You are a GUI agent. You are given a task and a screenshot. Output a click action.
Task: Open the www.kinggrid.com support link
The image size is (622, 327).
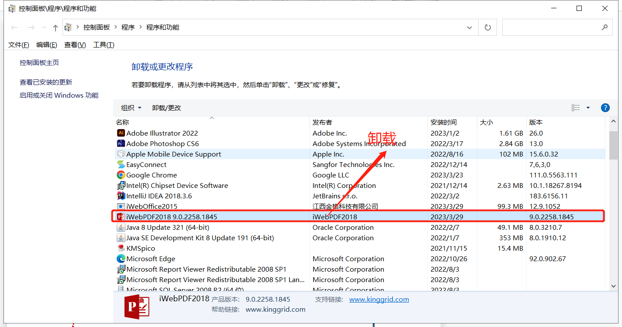(x=379, y=300)
